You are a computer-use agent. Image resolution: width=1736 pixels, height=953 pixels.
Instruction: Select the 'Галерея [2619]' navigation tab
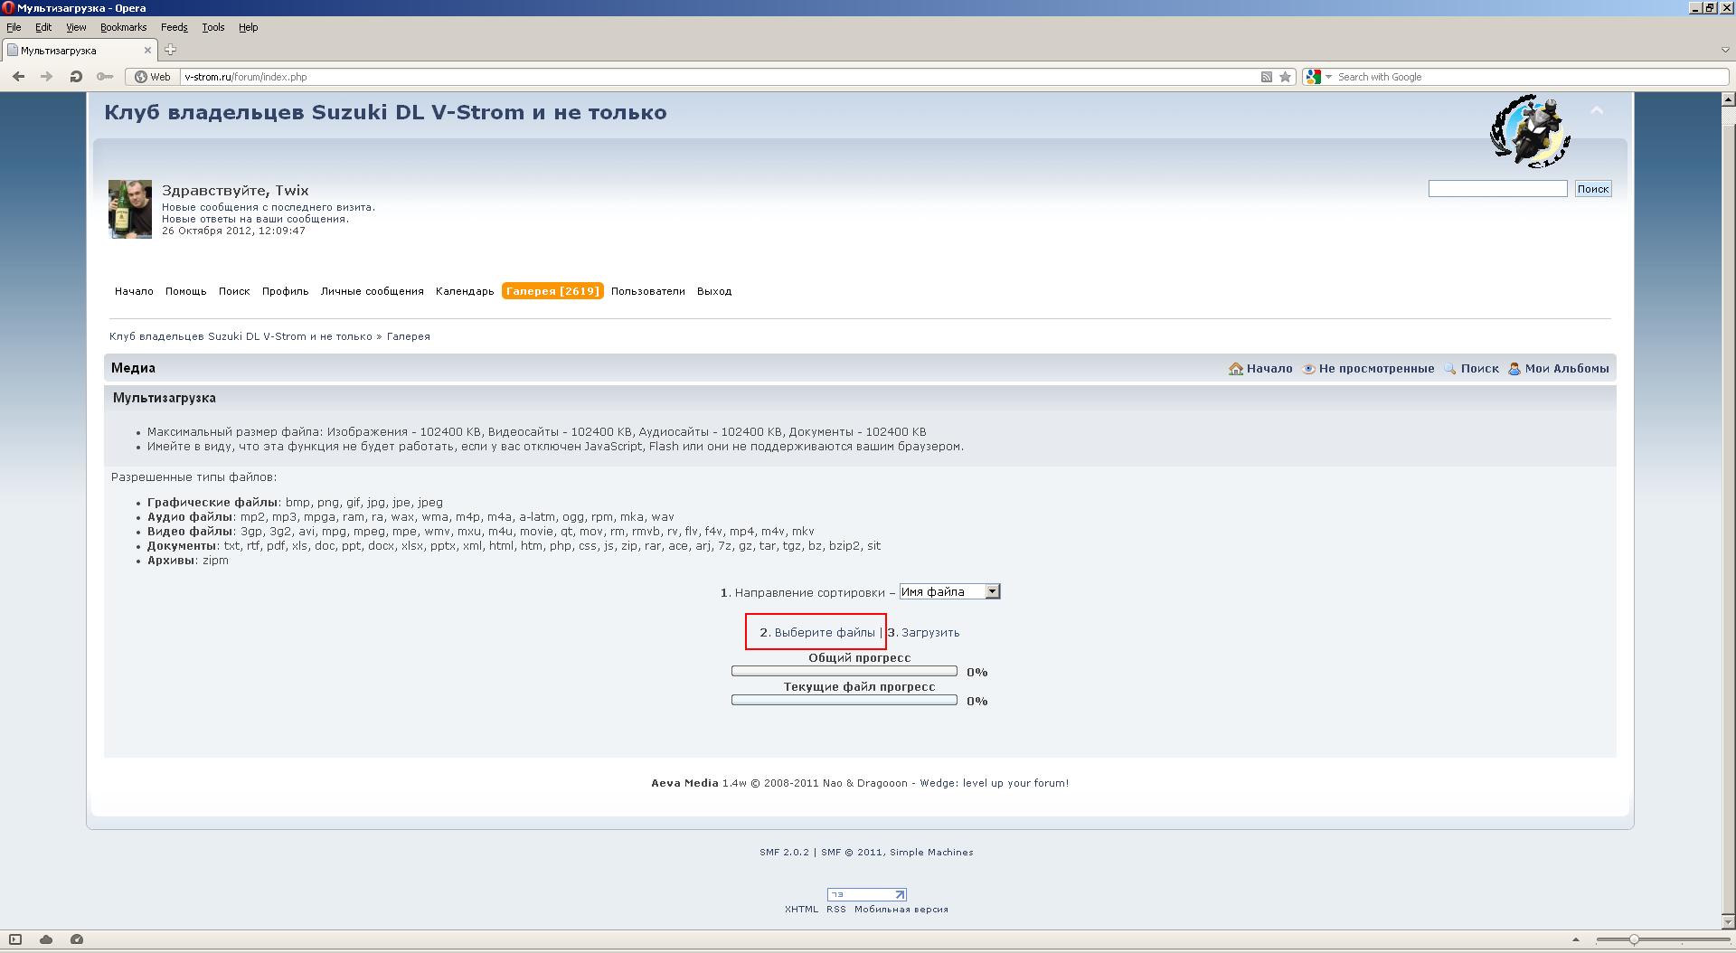click(x=552, y=291)
